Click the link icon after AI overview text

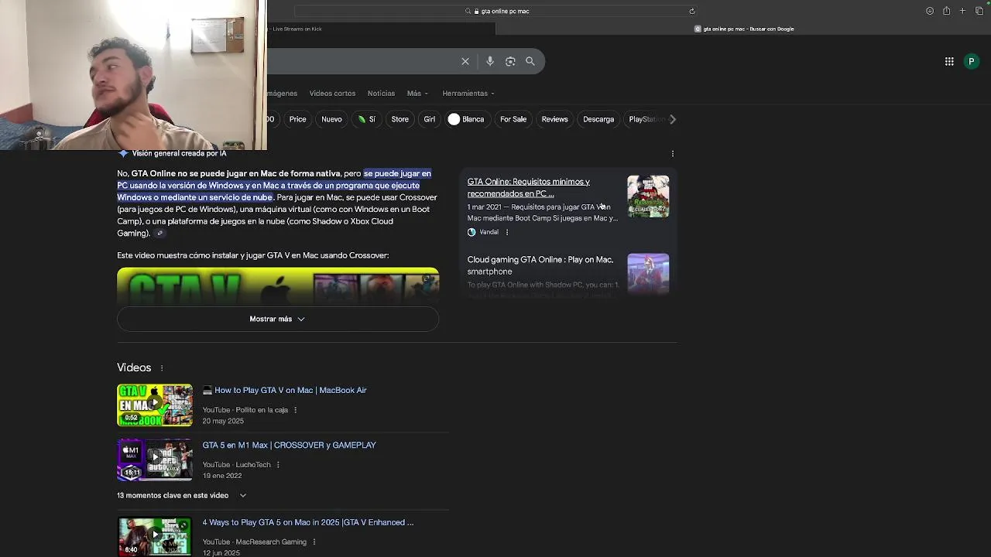pyautogui.click(x=160, y=234)
